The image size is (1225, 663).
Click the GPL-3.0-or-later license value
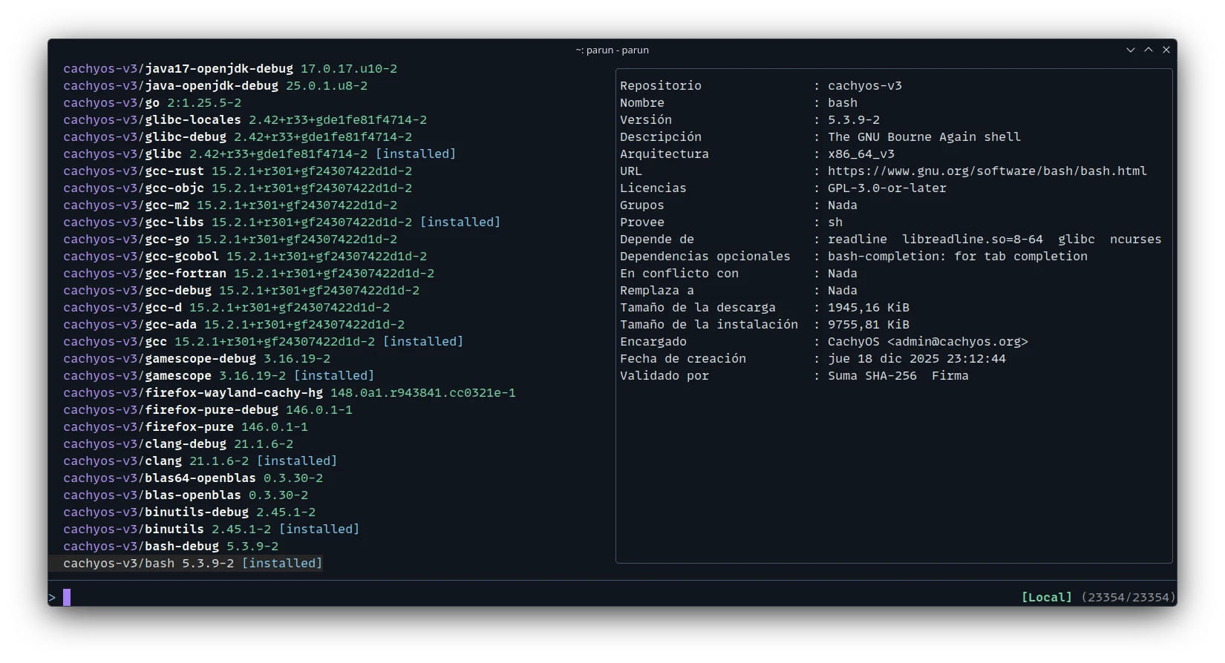click(887, 188)
